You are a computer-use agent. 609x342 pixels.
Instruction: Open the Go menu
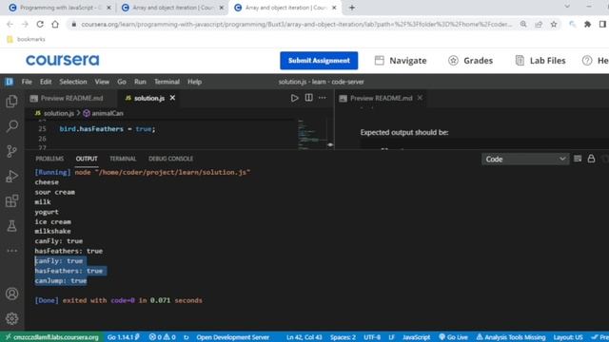122,82
